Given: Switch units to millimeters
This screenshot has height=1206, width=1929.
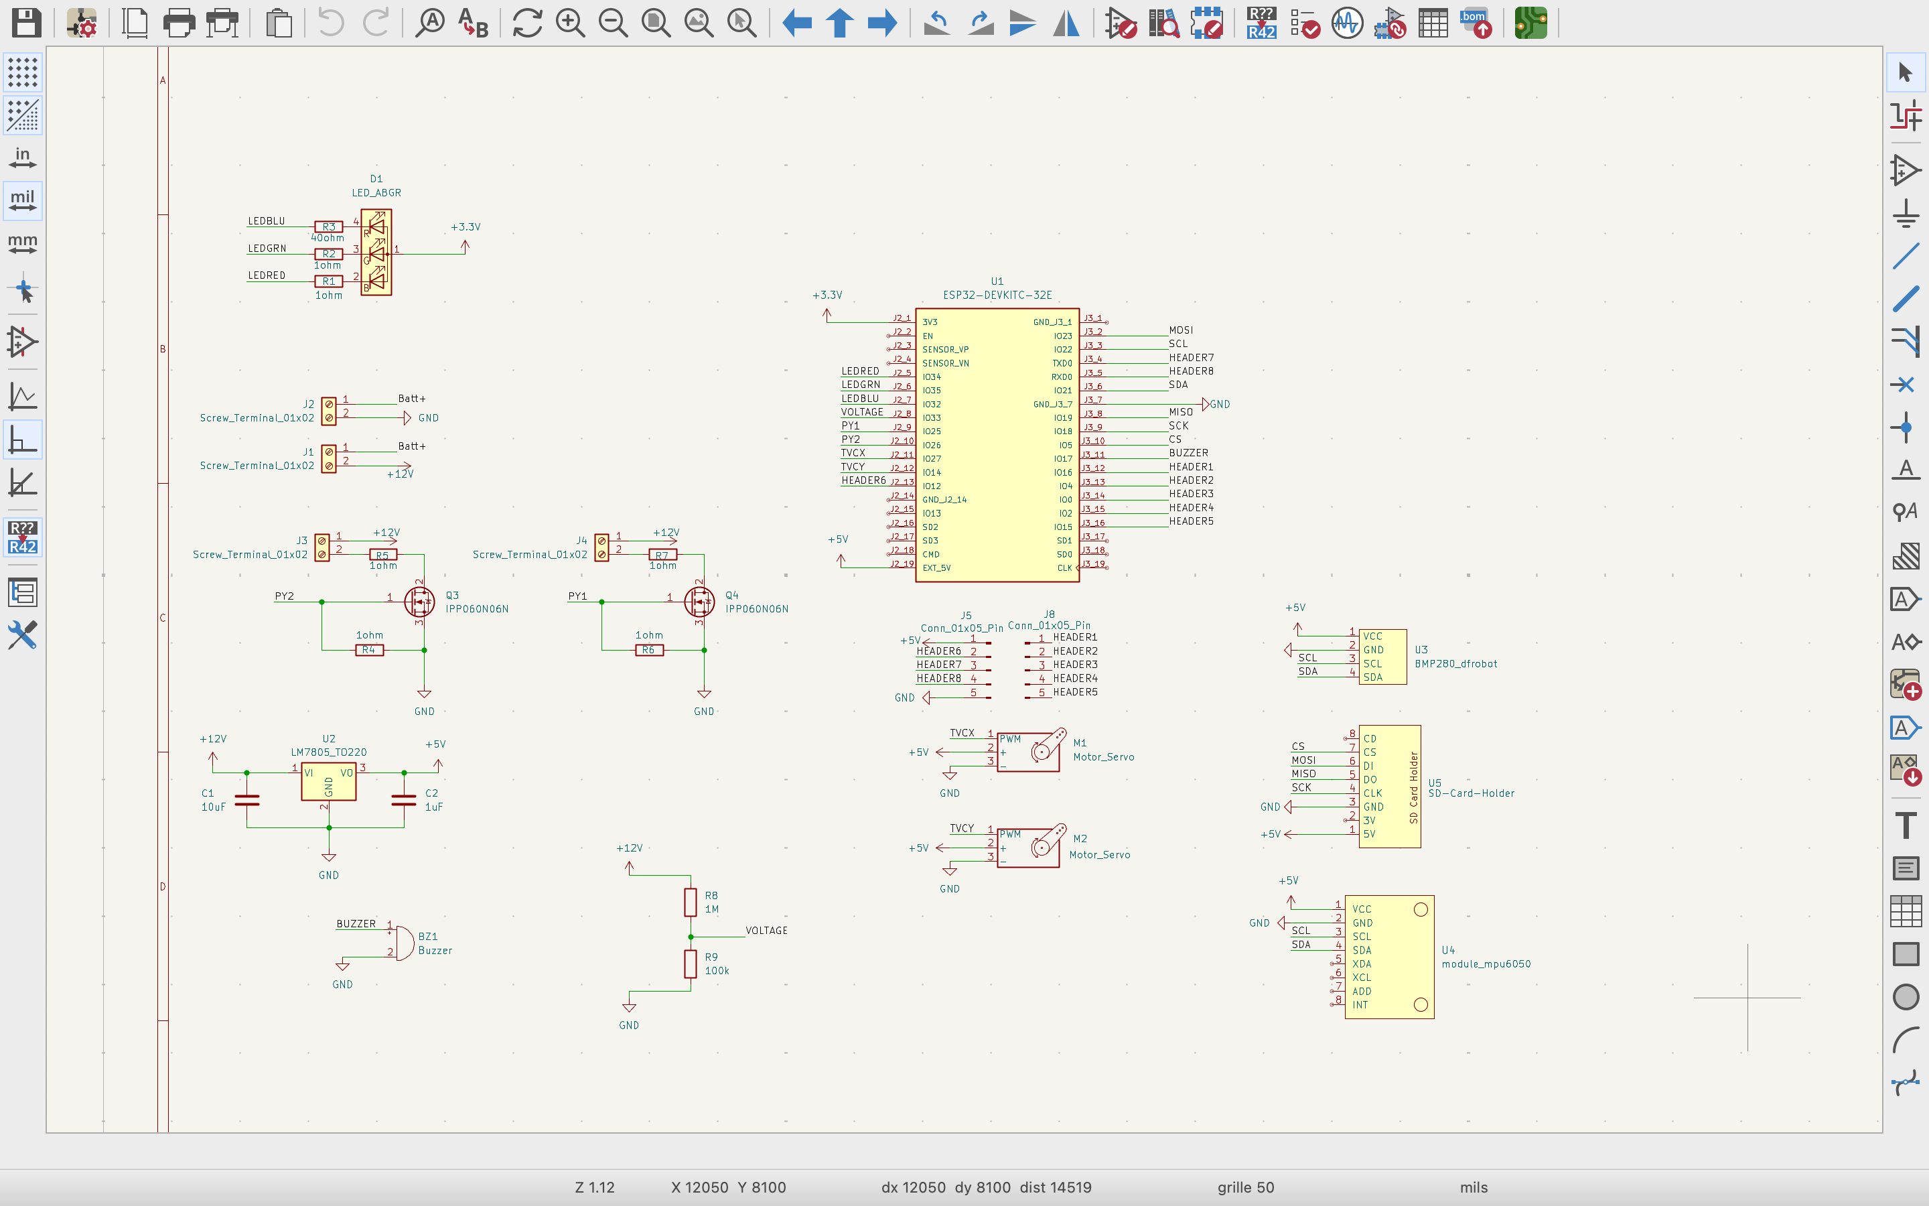Looking at the screenshot, I should [x=22, y=243].
